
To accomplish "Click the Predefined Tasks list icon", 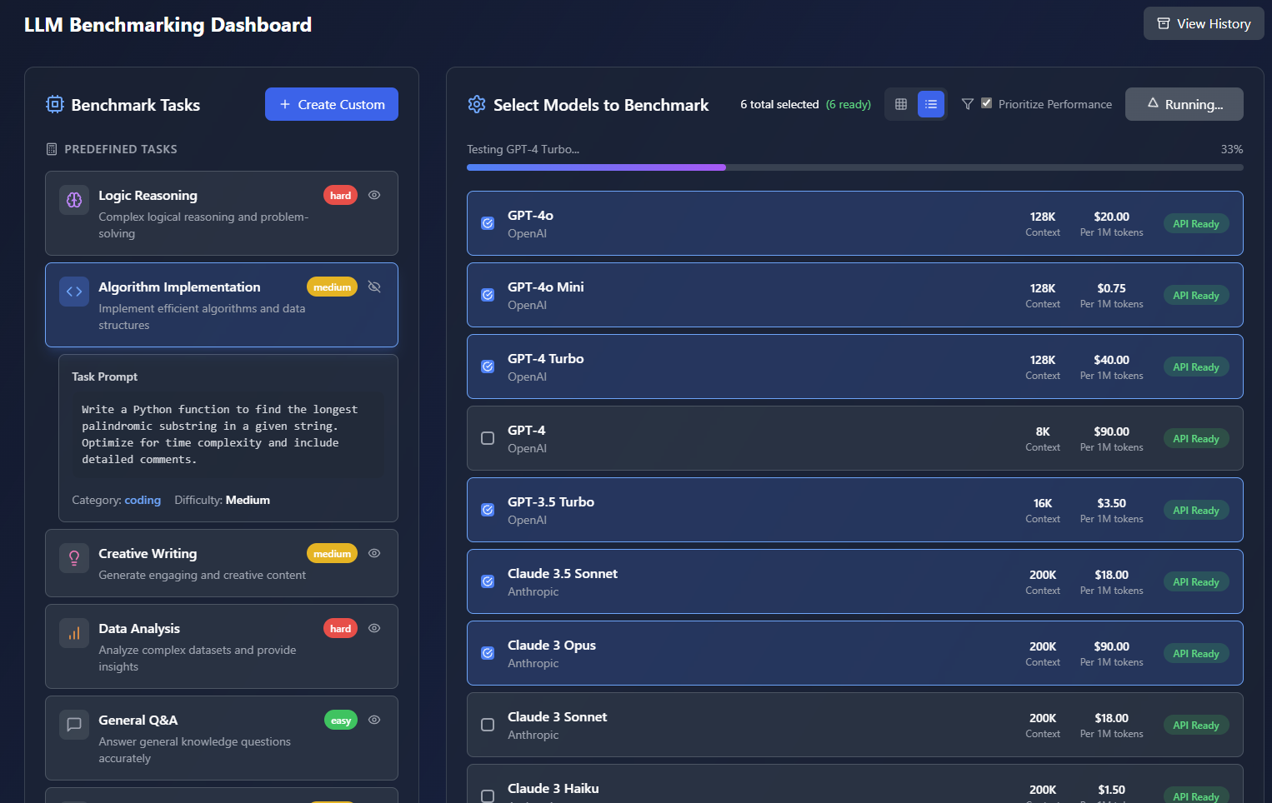I will point(52,149).
